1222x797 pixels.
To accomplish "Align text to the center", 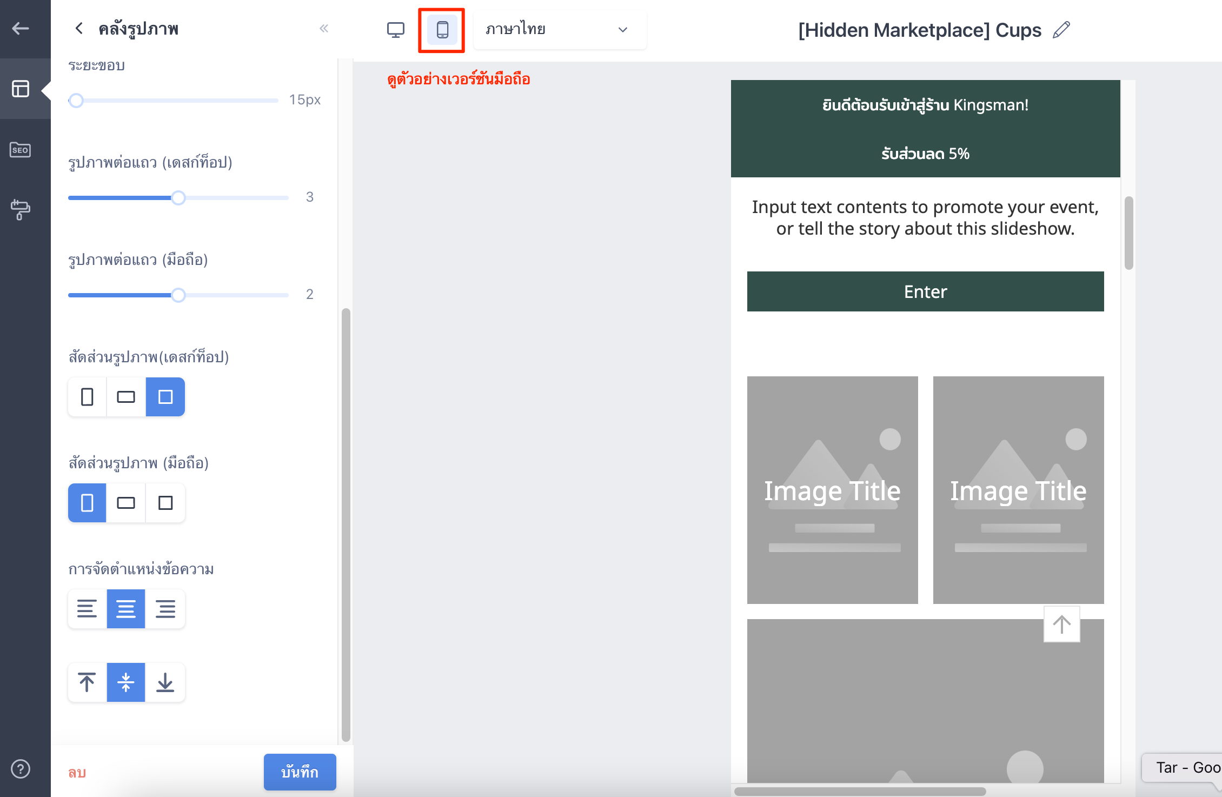I will 126,609.
